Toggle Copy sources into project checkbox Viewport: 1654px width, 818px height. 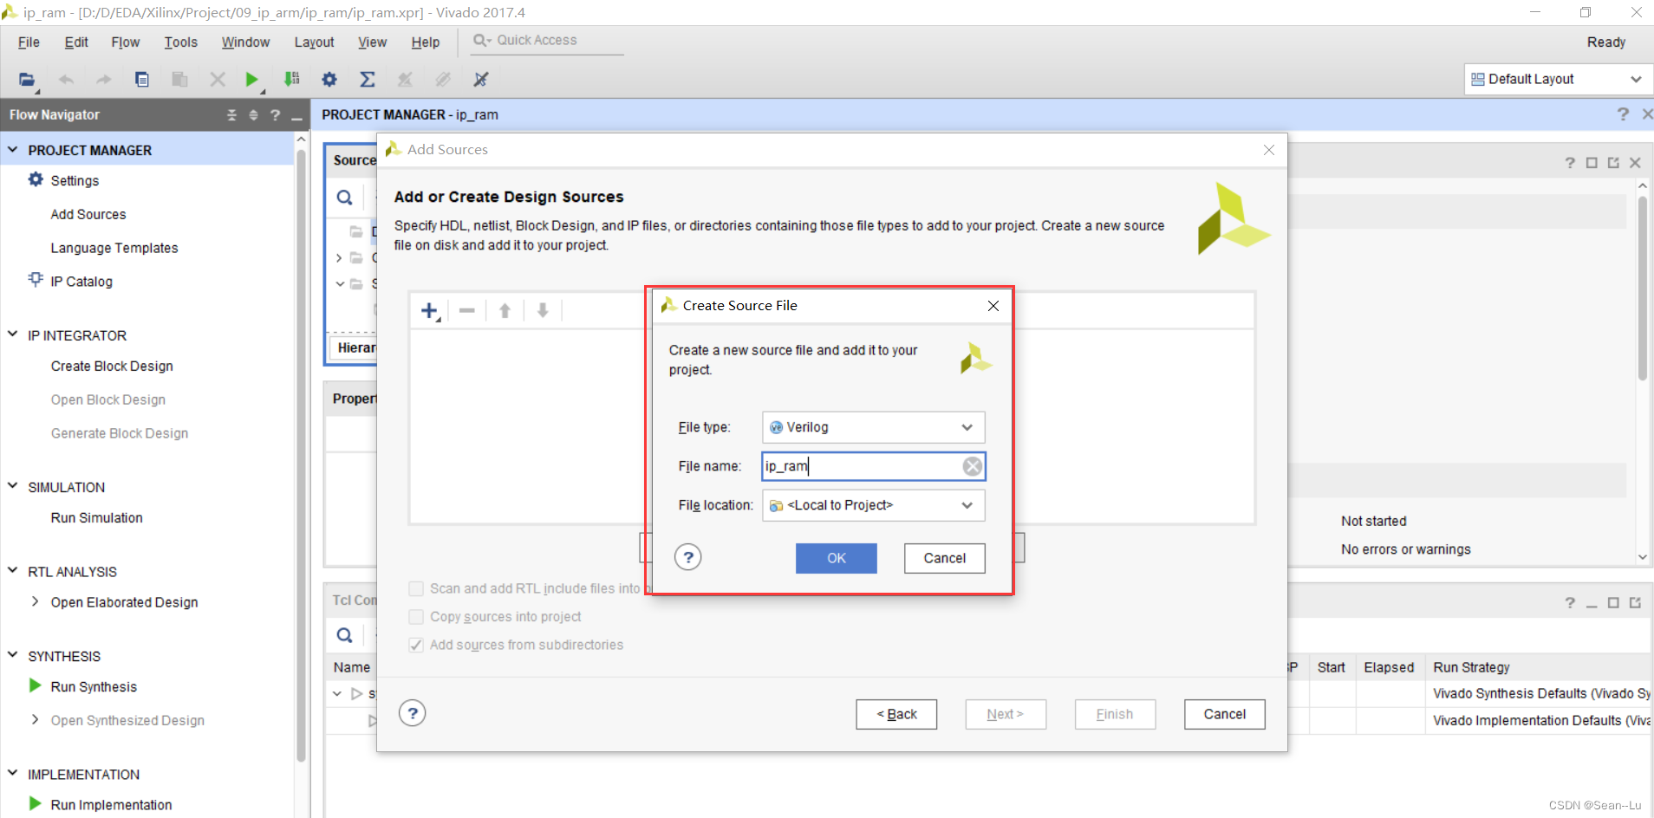416,617
